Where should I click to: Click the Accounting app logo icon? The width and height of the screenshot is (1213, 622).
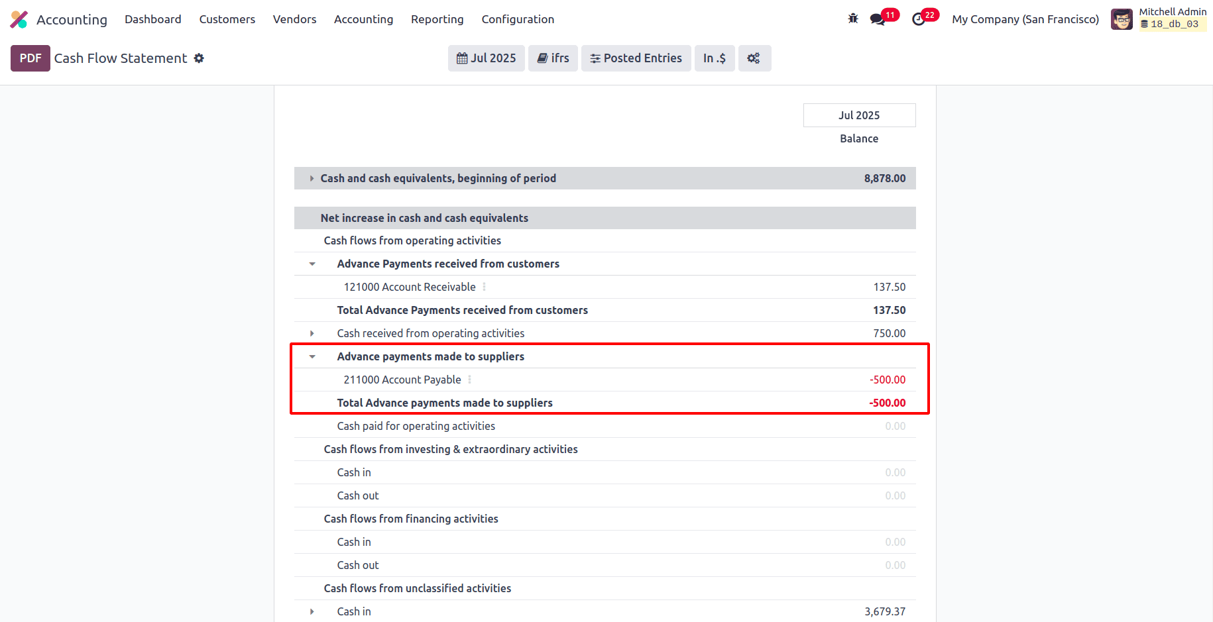(x=19, y=19)
